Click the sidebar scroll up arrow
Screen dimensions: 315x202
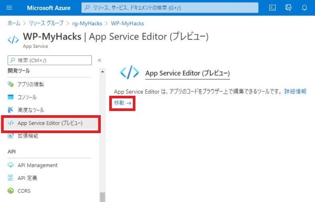point(102,72)
